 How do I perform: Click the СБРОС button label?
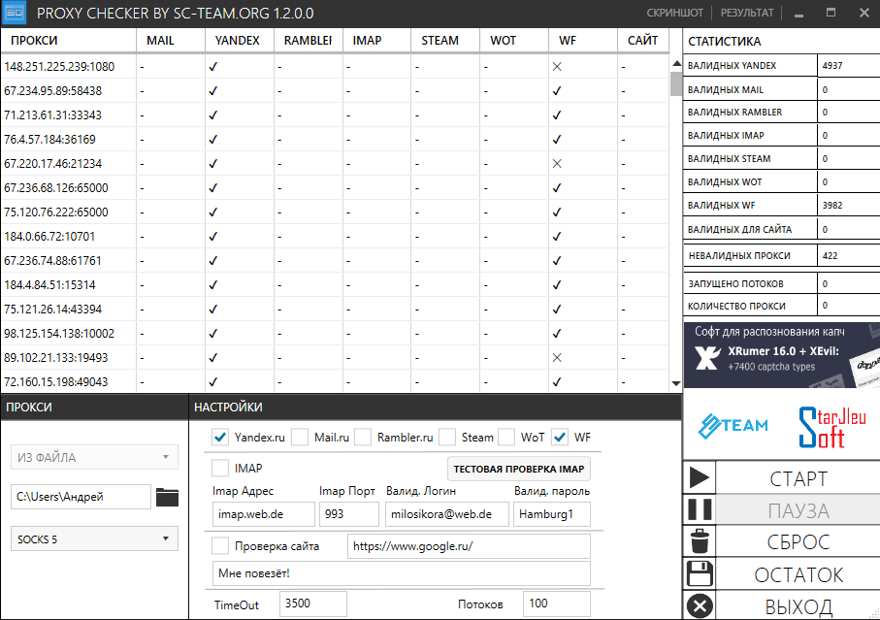799,542
